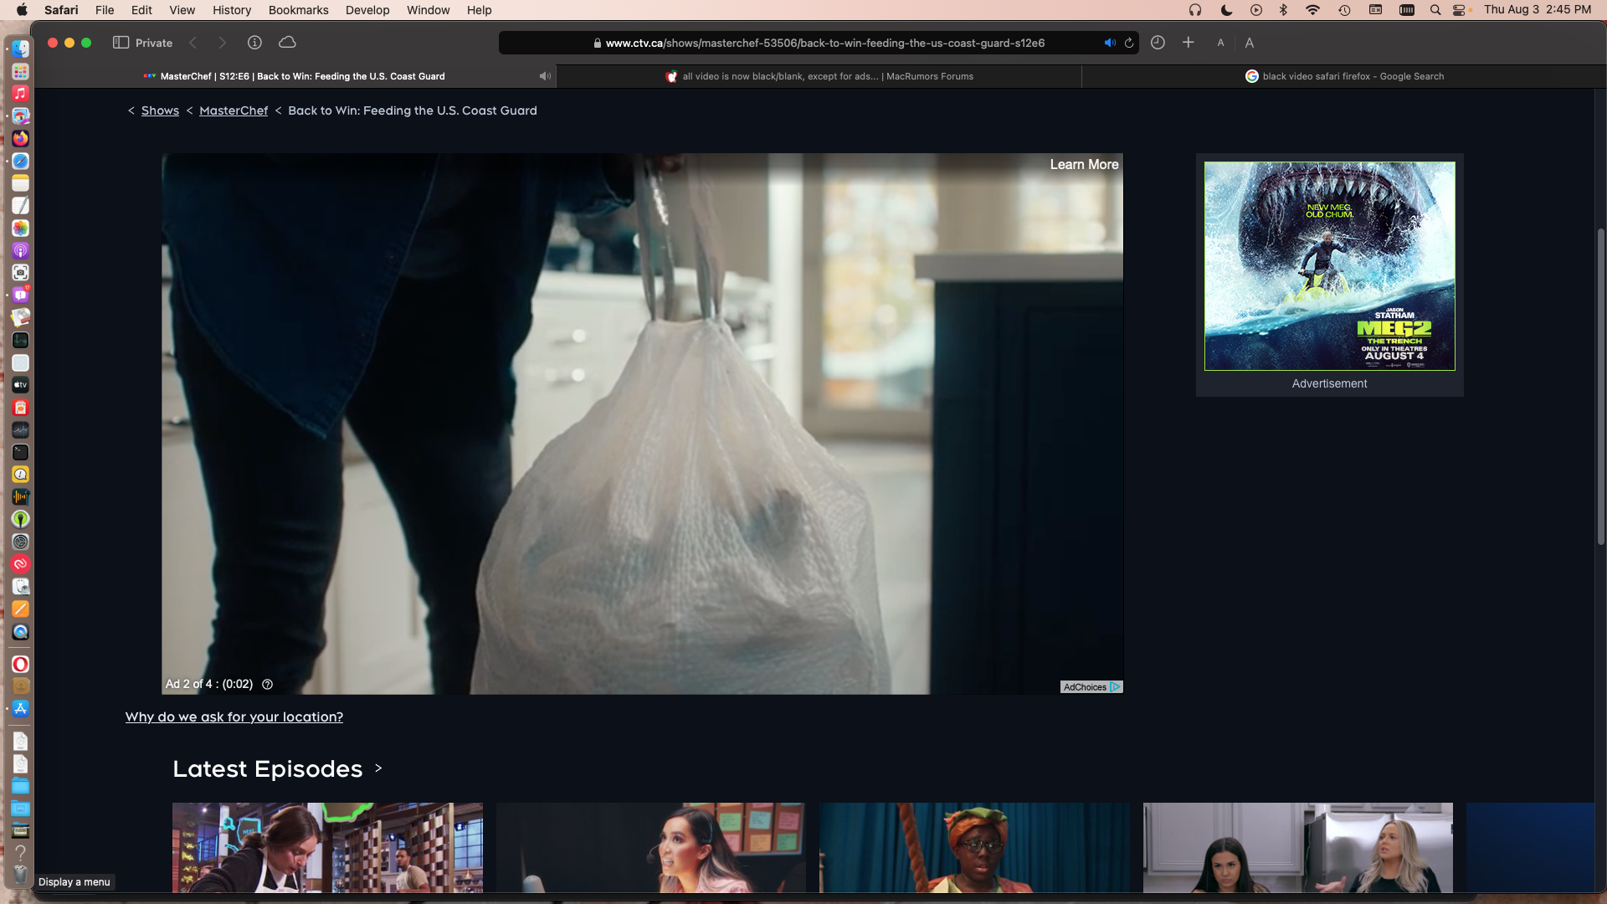Switch to the MacRumors Forums tab

click(819, 76)
